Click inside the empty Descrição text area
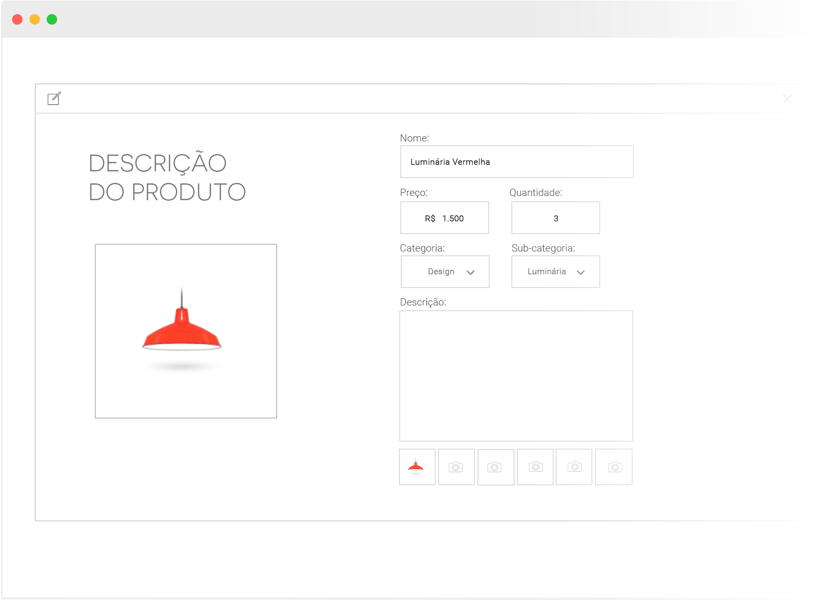This screenshot has height=600, width=839. tap(516, 376)
